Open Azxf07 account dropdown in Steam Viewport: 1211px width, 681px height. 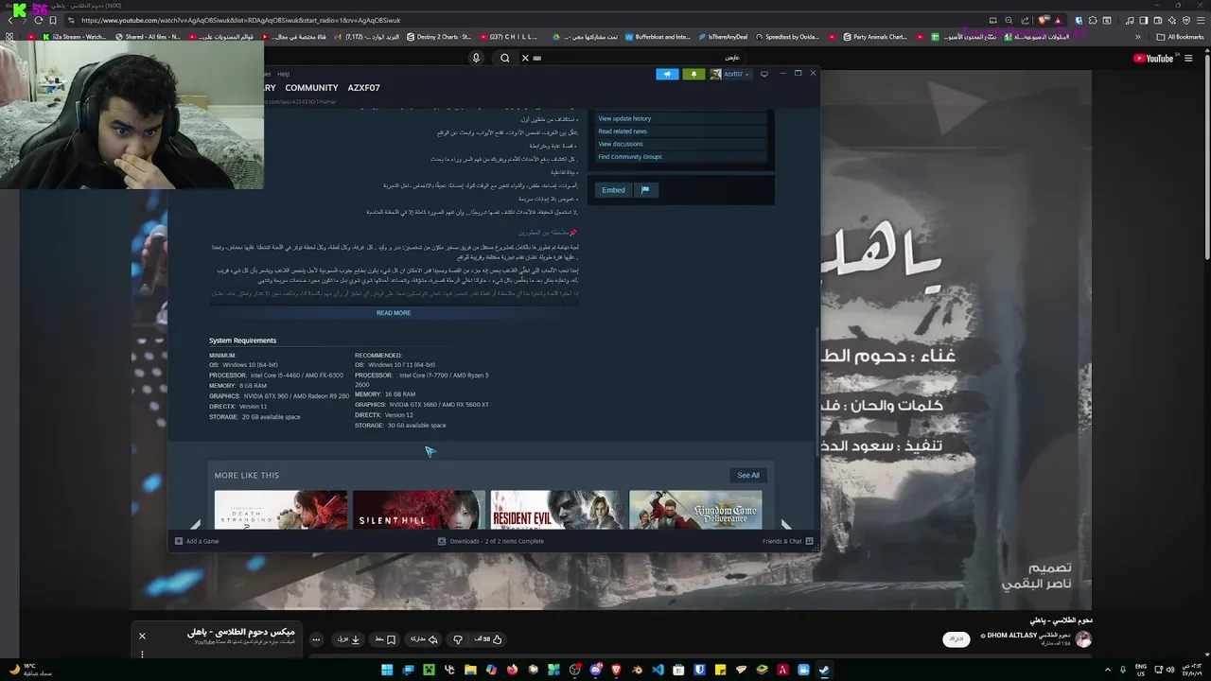pos(730,74)
